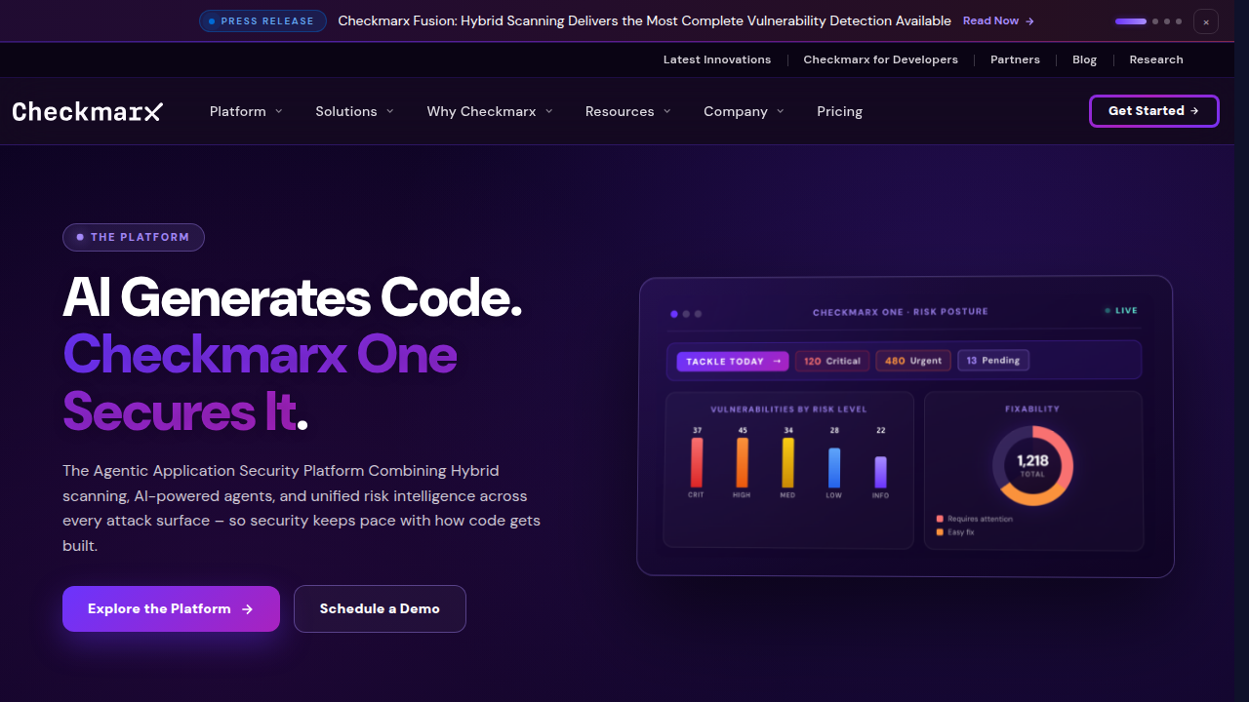Click the PRESS RELEASE badge
Screen dimensions: 1249x702
point(262,20)
